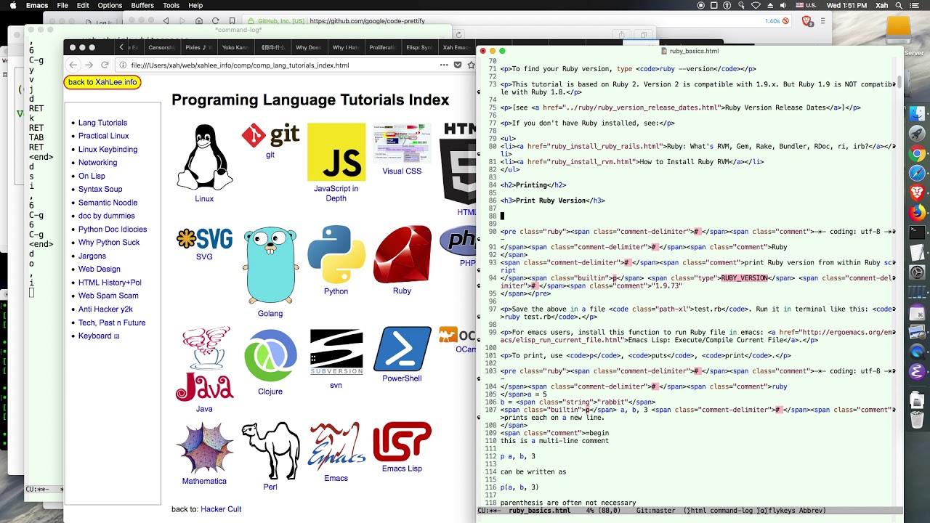Open the Perl camel icon

(270, 450)
